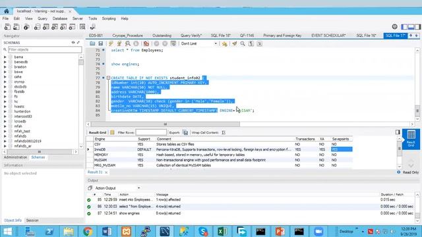Switch to the Administration tab
Screen dimensions: 422x237
(15, 157)
